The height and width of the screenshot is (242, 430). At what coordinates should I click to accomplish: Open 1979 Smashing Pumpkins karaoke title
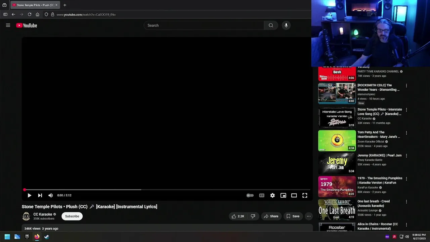380,180
